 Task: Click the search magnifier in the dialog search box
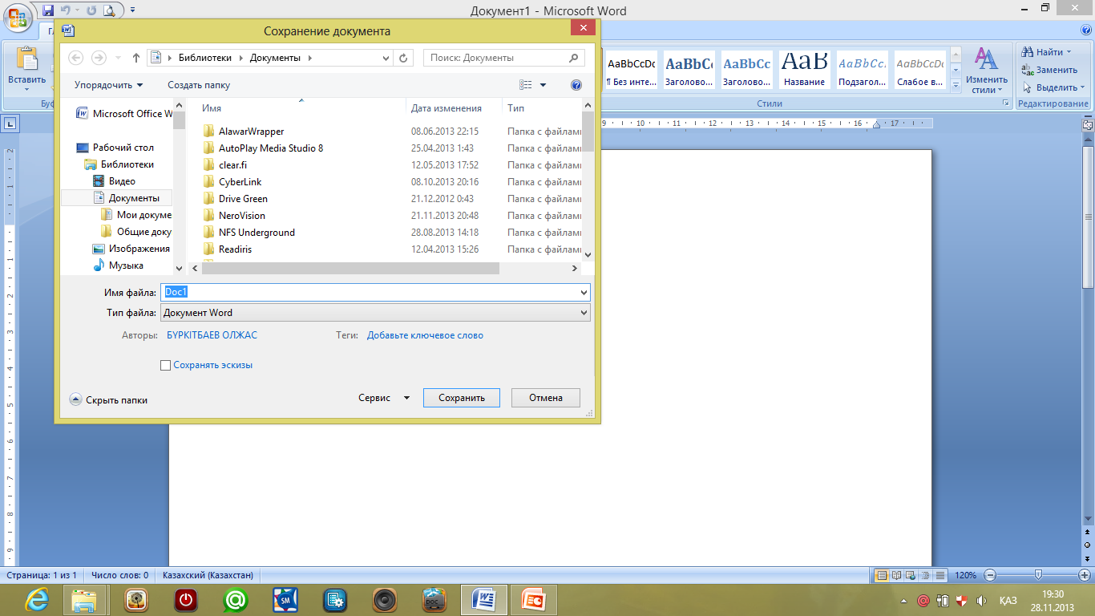[x=573, y=58]
